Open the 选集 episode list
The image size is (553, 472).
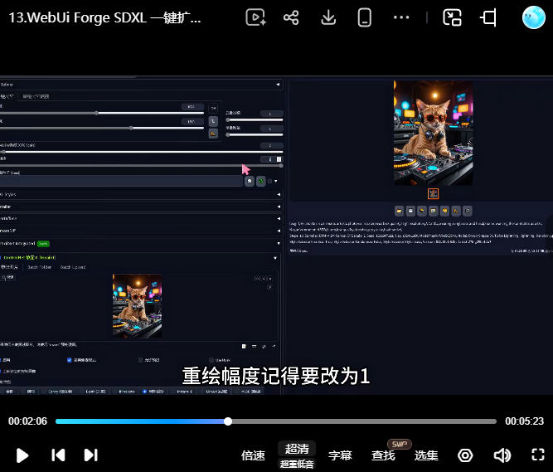426,455
